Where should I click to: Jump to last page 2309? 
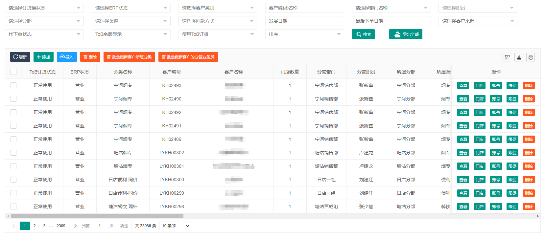61,226
